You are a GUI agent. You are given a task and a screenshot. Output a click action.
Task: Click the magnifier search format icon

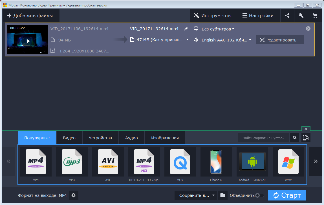pos(294,138)
